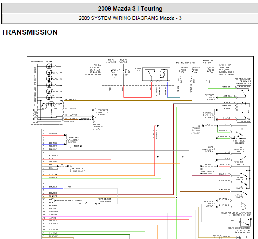Click the RED/YEL label on connector row O
258x239 pixels.
pyautogui.click(x=53, y=174)
